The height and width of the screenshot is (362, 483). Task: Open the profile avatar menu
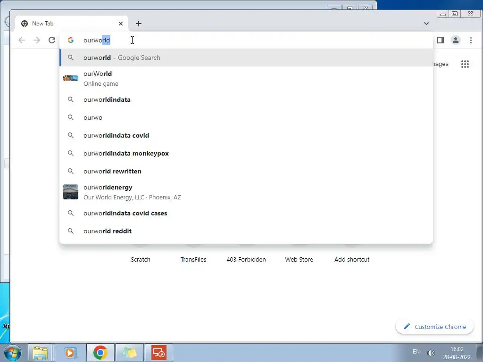click(456, 40)
